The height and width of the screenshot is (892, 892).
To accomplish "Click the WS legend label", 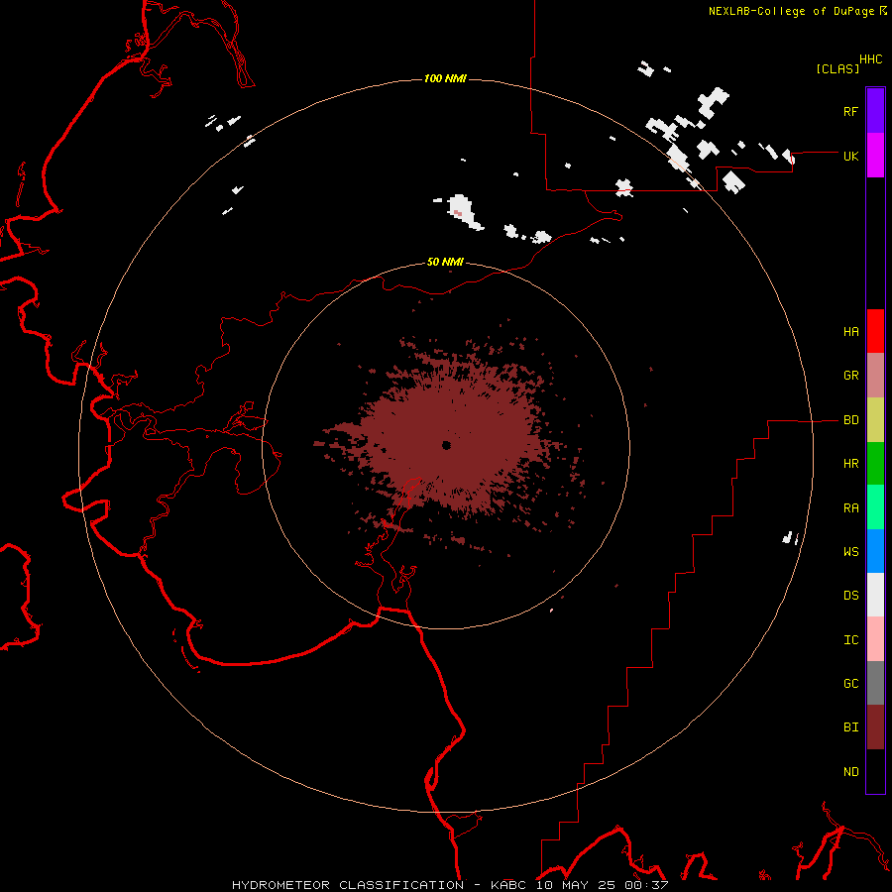I will pyautogui.click(x=850, y=551).
